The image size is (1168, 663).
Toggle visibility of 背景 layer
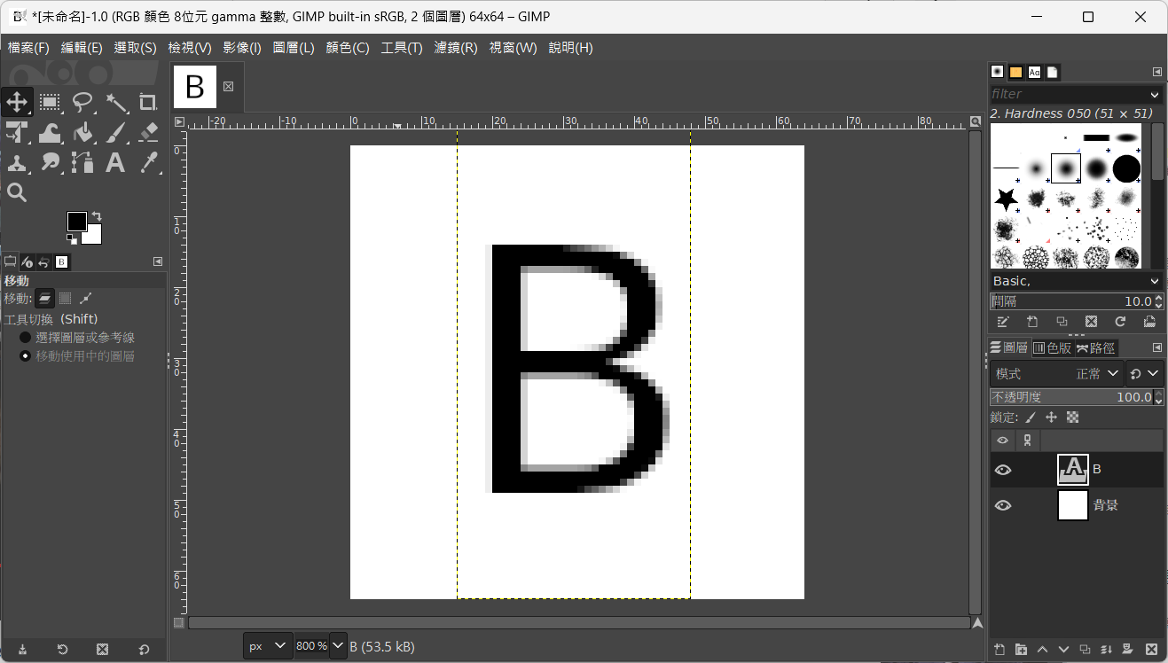(1003, 505)
